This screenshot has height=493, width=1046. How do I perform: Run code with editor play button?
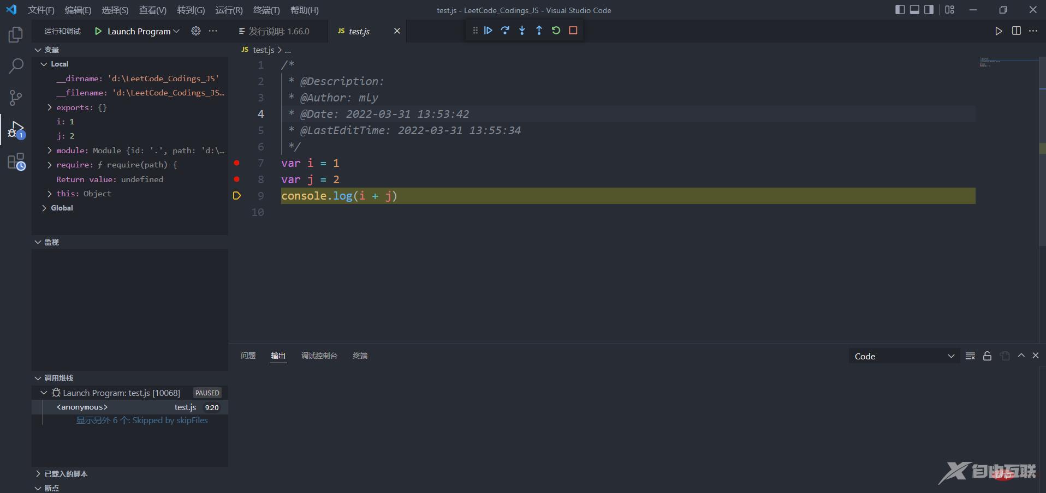[999, 31]
